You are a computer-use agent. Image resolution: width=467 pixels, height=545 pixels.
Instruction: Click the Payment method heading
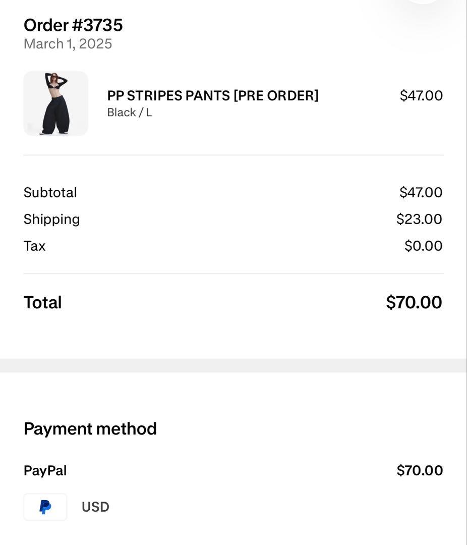(90, 429)
